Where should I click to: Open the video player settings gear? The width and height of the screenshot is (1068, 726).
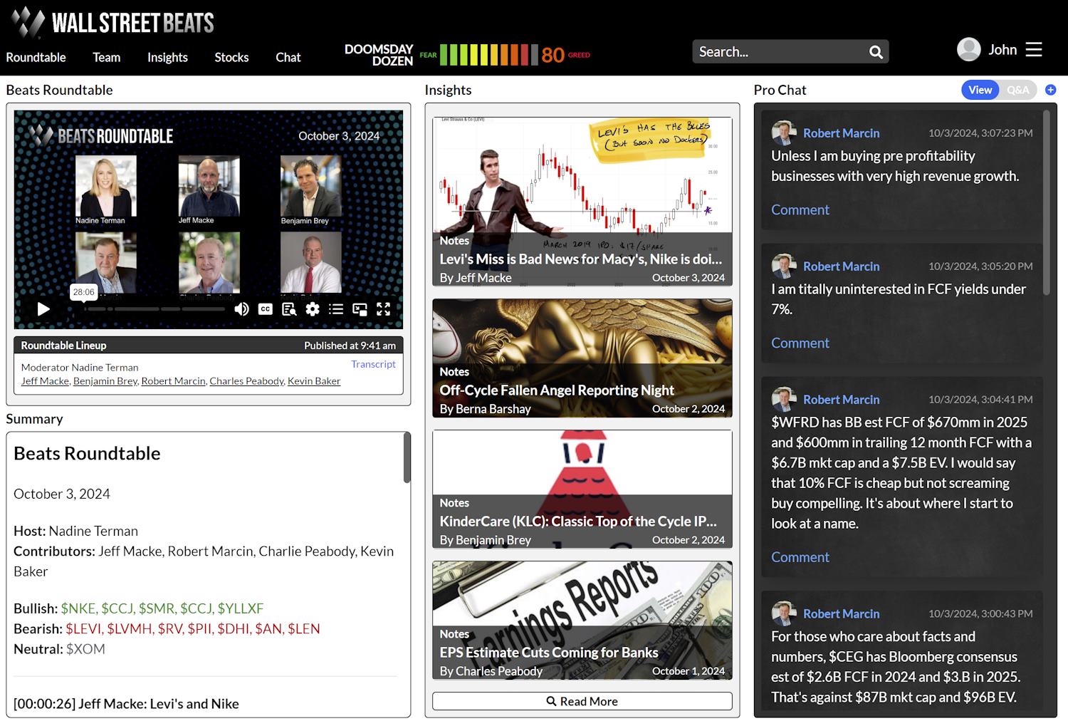312,309
